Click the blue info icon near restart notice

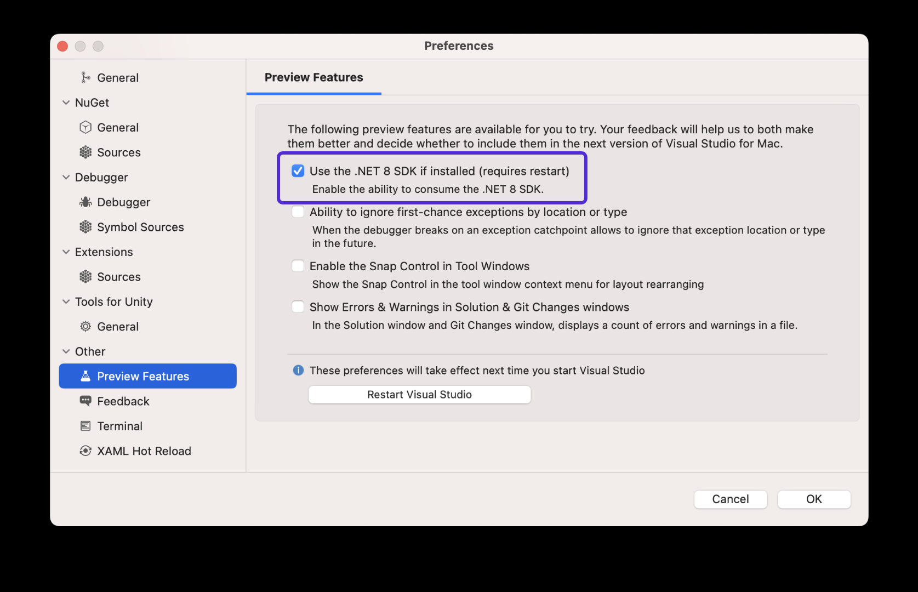point(298,371)
